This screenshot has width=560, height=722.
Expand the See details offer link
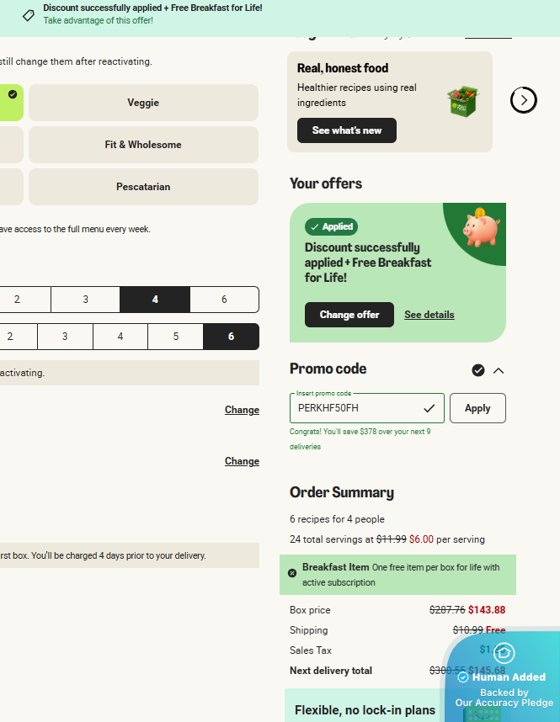click(x=429, y=315)
